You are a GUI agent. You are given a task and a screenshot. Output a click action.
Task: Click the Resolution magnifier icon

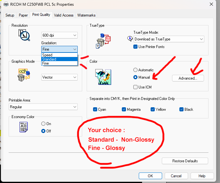point(23,35)
